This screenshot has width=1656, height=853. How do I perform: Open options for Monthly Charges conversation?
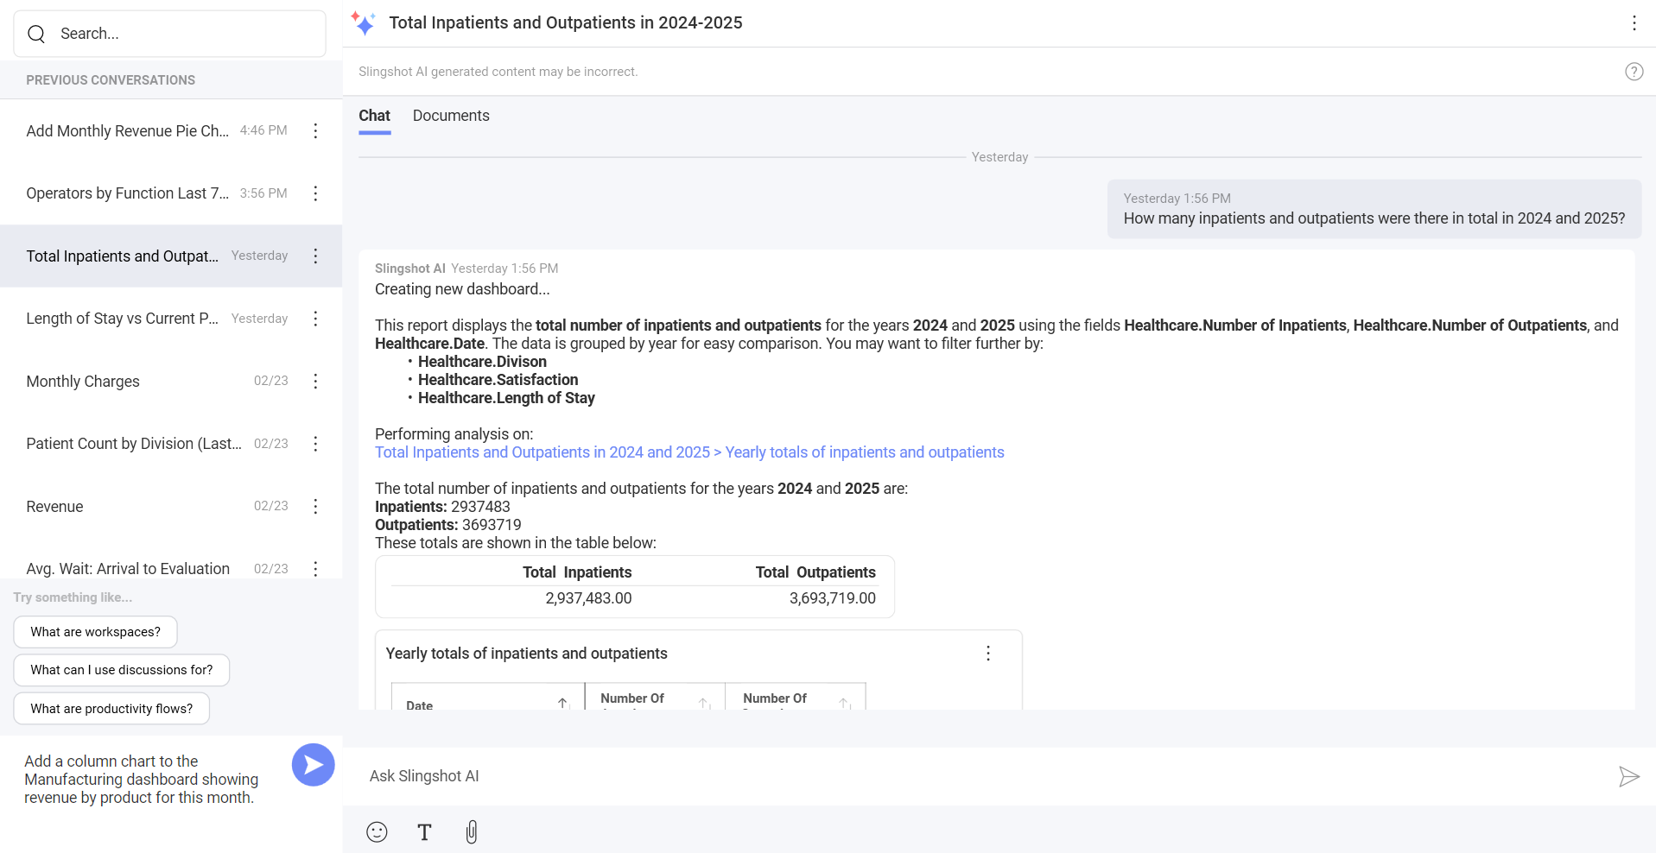315,381
